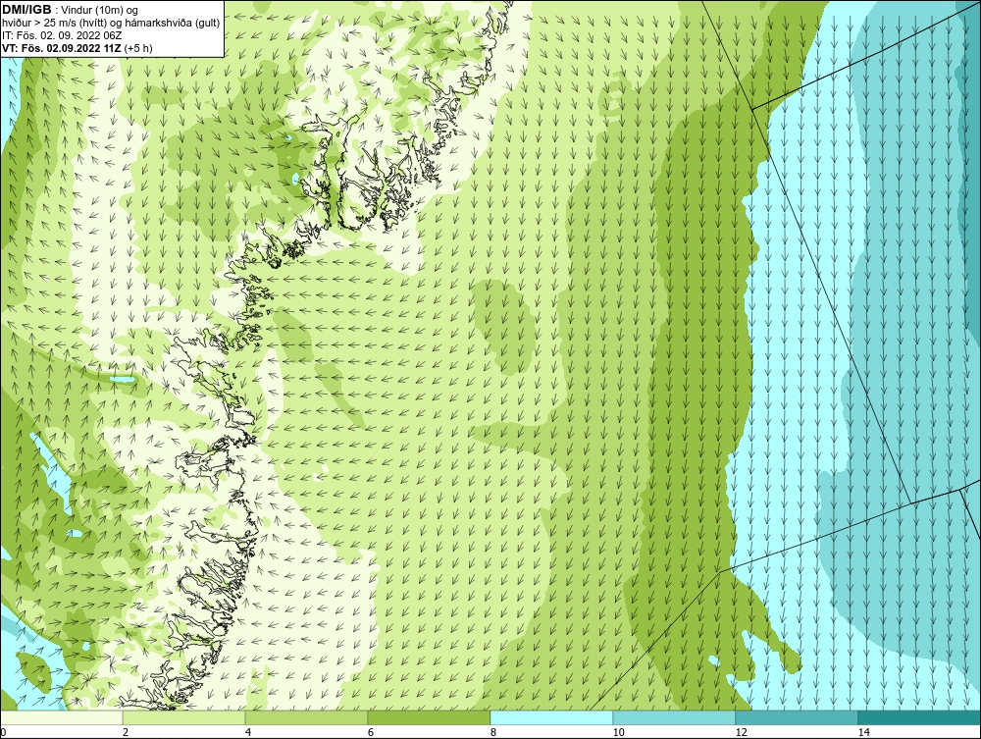Click the colorbar label '0'

[3, 732]
